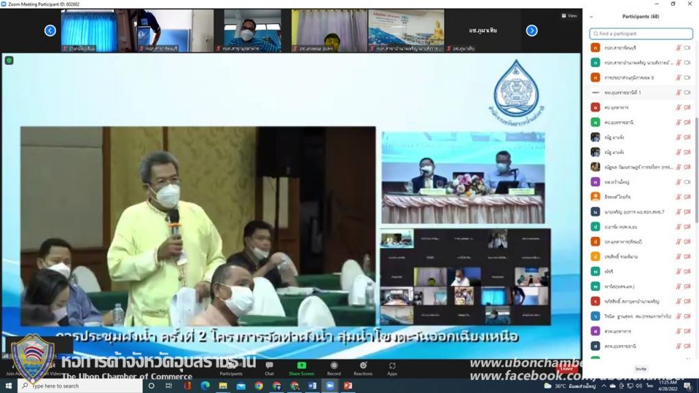Open the Chat panel in Zoom toolbar

269,368
